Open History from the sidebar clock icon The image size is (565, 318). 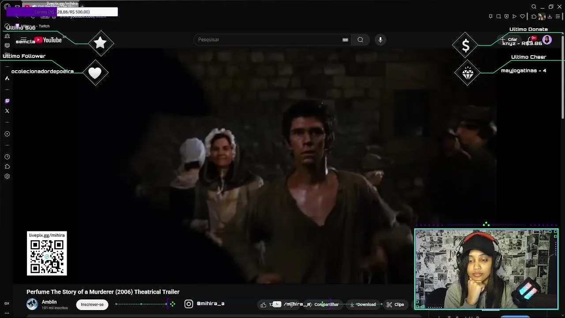point(7,157)
